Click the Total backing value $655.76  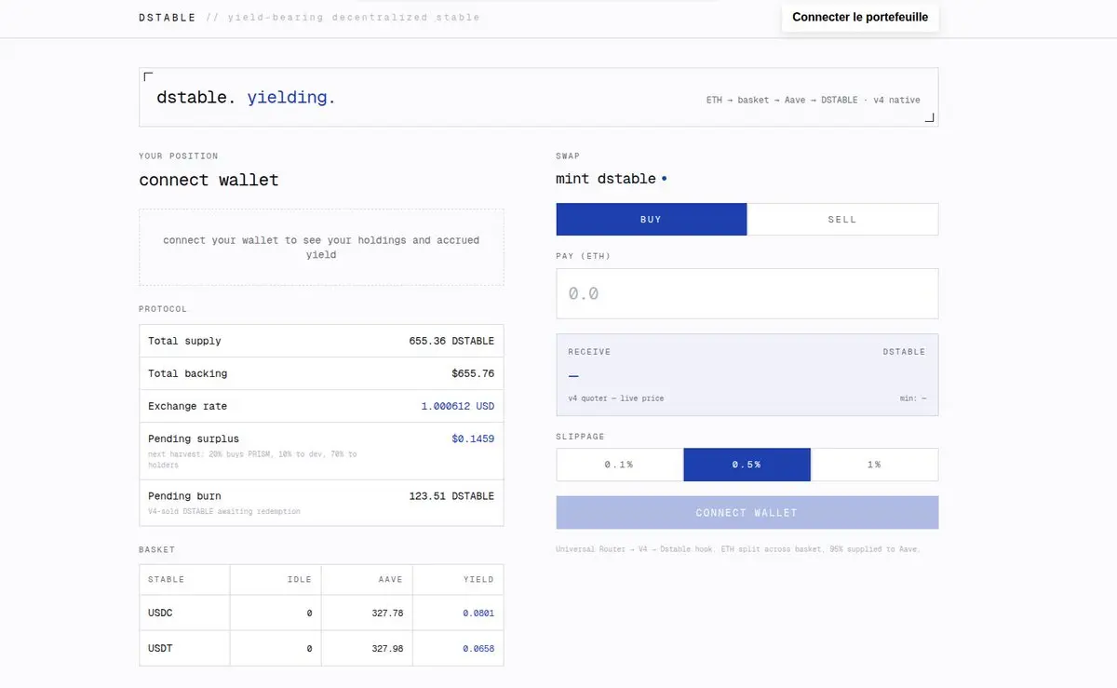click(473, 373)
